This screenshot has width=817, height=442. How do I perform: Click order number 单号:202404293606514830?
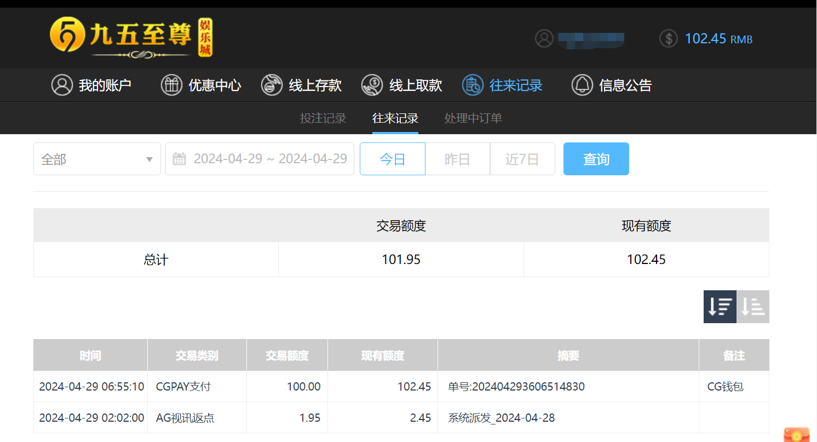click(x=516, y=387)
